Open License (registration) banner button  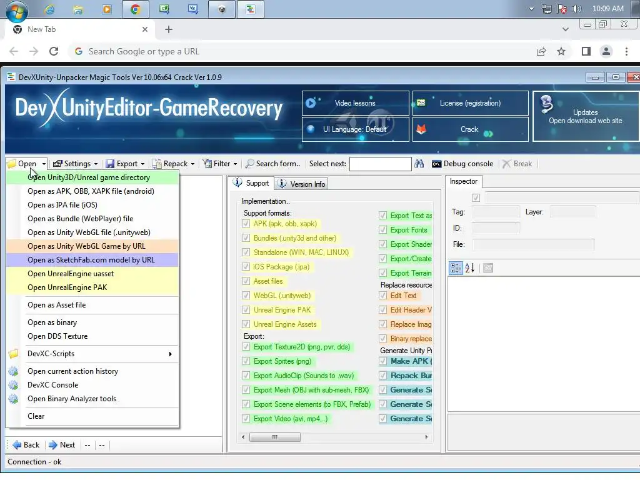[x=470, y=103]
